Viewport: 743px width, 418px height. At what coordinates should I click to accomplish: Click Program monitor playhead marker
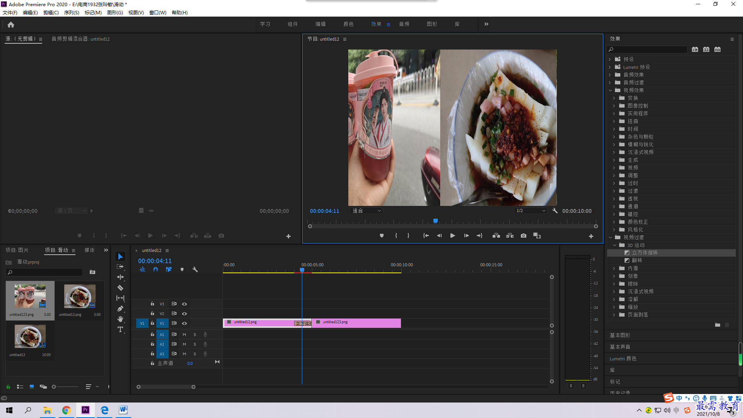pyautogui.click(x=435, y=221)
